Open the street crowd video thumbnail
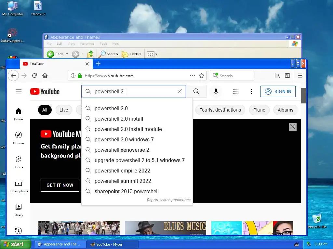Screen dimensions: 333x249 pos(79,228)
